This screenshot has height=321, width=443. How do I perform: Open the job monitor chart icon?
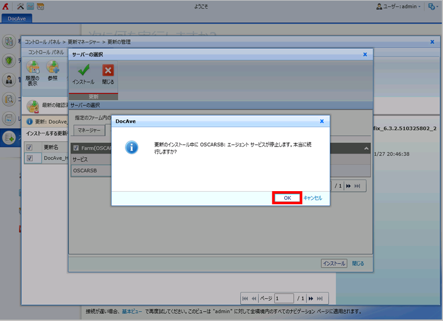[30, 6]
